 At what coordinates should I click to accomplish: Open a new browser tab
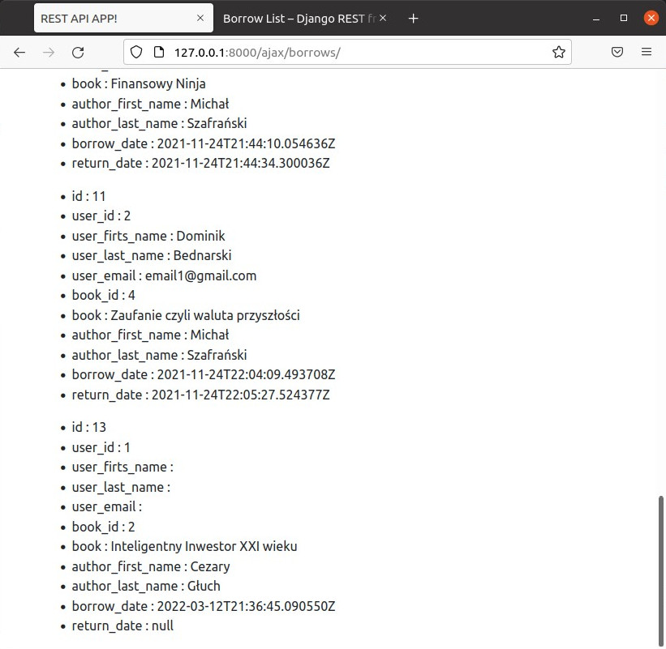tap(413, 18)
